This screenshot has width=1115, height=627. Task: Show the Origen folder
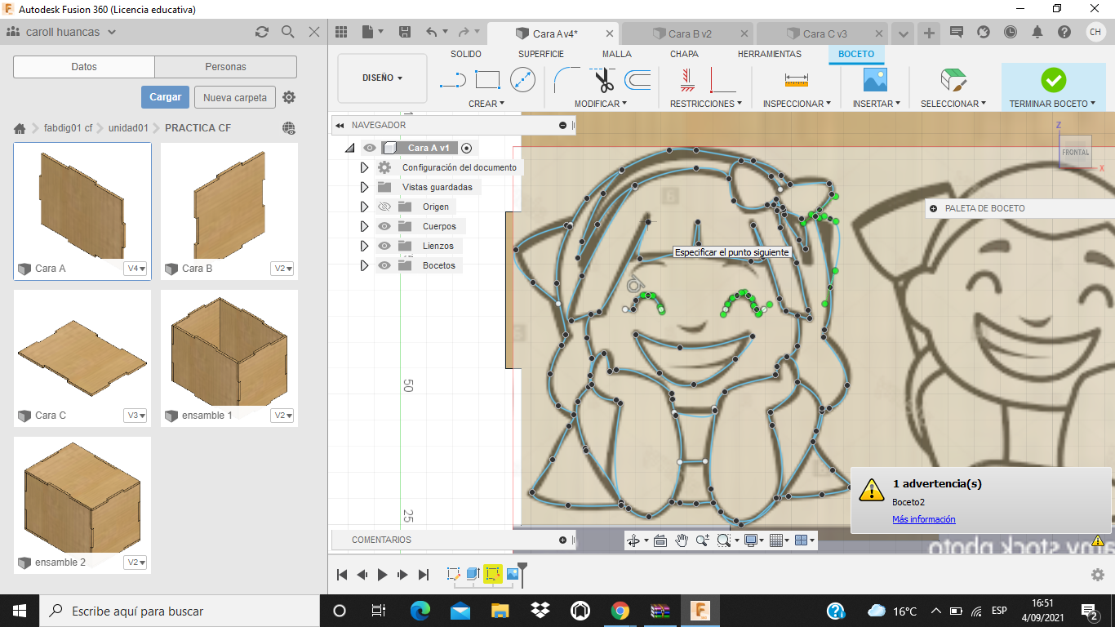(384, 207)
